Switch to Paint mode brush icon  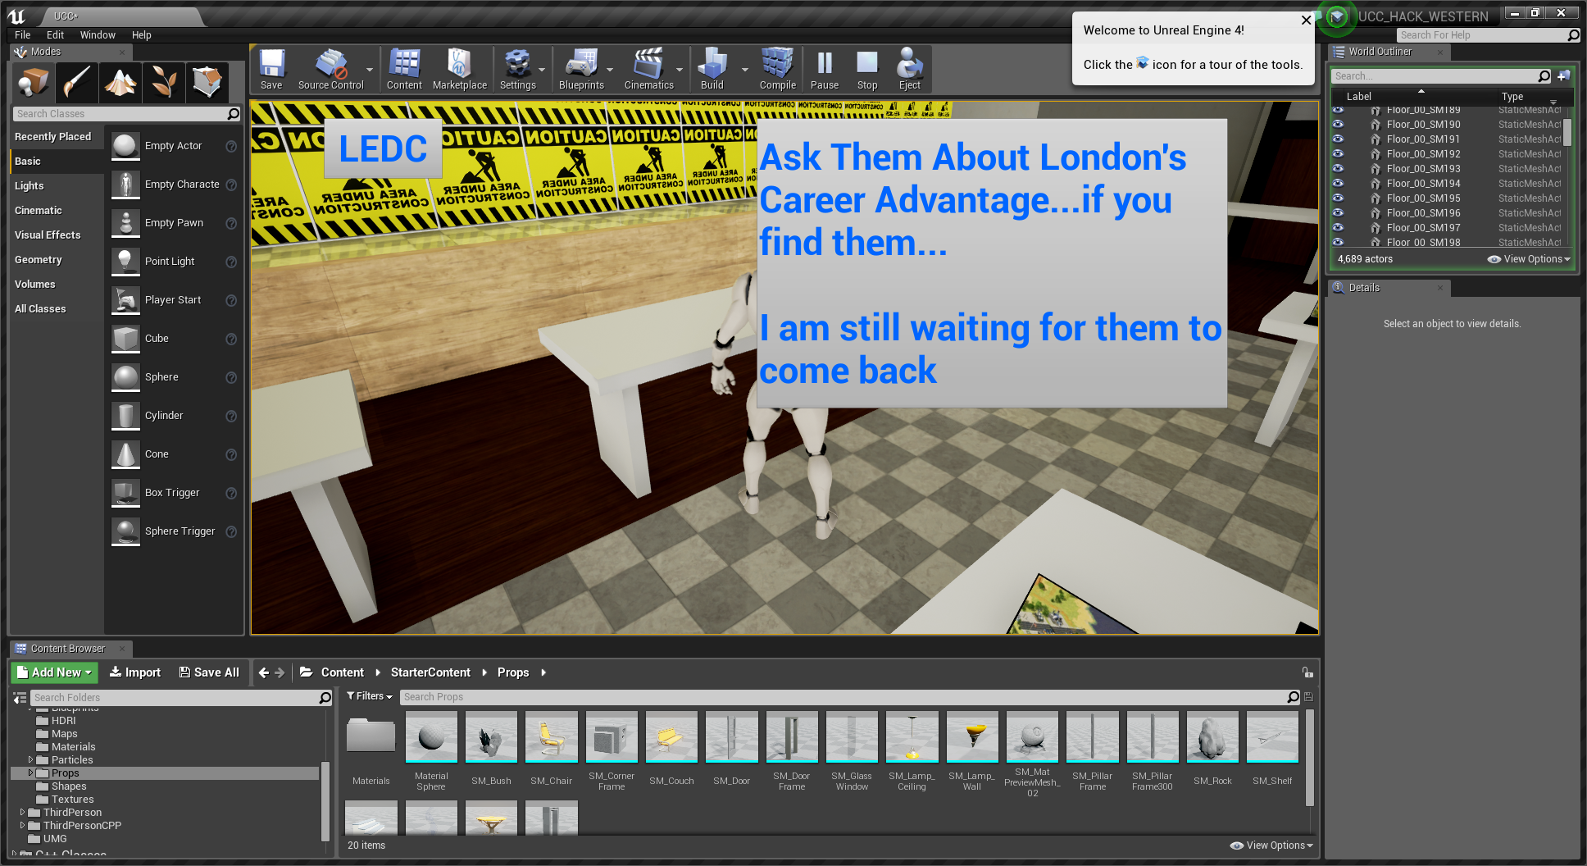pyautogui.click(x=77, y=82)
